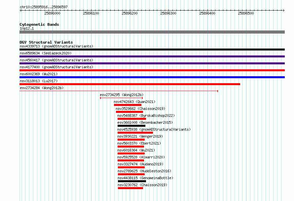Click the red nsv3118013 variant bar
The height and width of the screenshot is (201, 294).
coord(130,84)
